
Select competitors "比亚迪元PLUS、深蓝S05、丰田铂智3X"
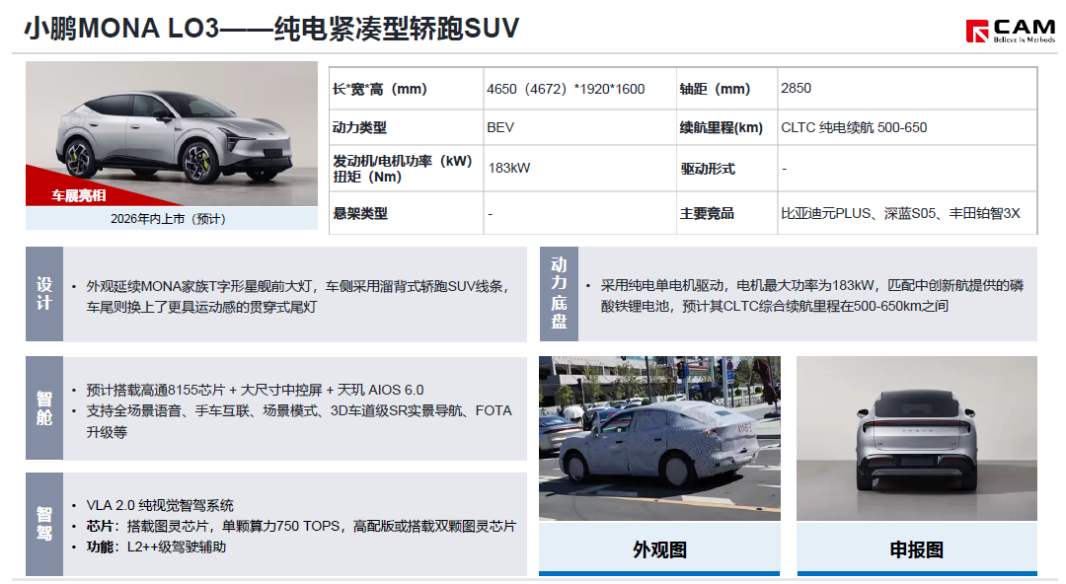pyautogui.click(x=900, y=213)
